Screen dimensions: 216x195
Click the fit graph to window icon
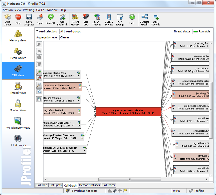[39, 91]
